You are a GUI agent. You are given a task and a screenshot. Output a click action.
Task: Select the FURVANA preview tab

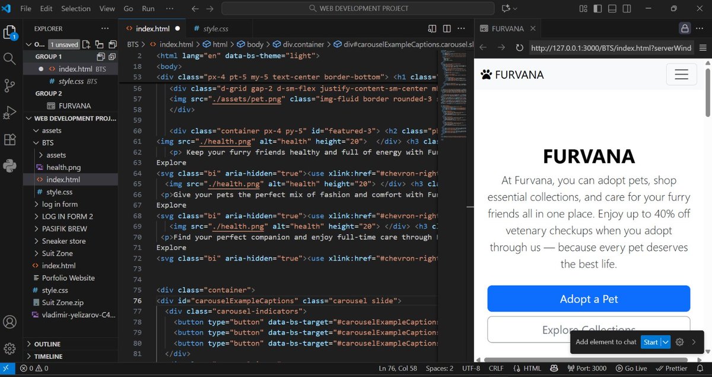coord(508,28)
